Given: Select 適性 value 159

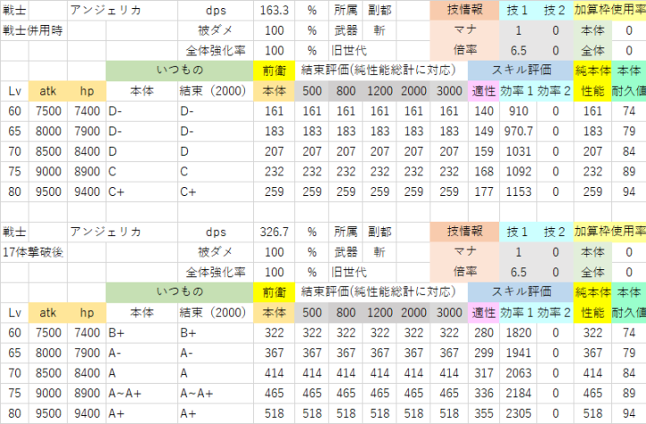Looking at the screenshot, I should (x=484, y=152).
